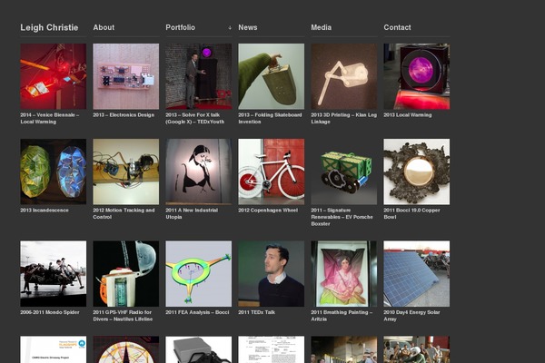Open the 2013 Incandescence thumbnail
545x363 pixels.
click(54, 172)
